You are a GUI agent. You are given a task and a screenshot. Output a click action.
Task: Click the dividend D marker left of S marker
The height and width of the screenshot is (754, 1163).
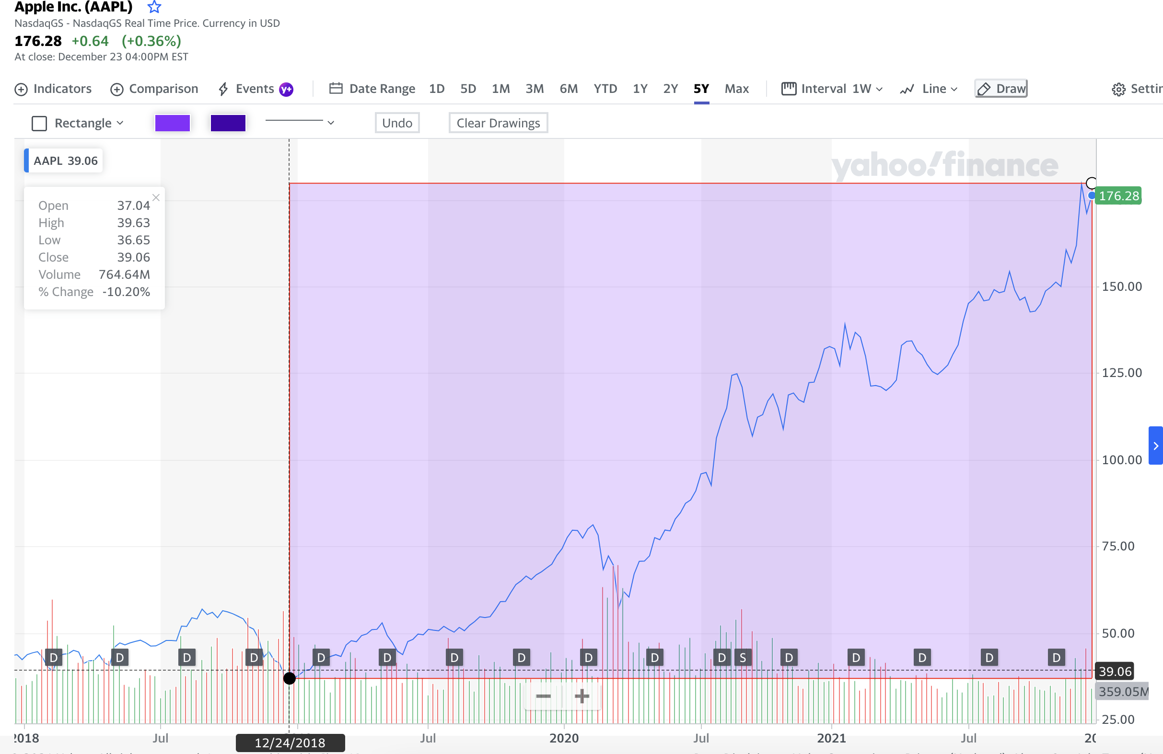click(722, 658)
